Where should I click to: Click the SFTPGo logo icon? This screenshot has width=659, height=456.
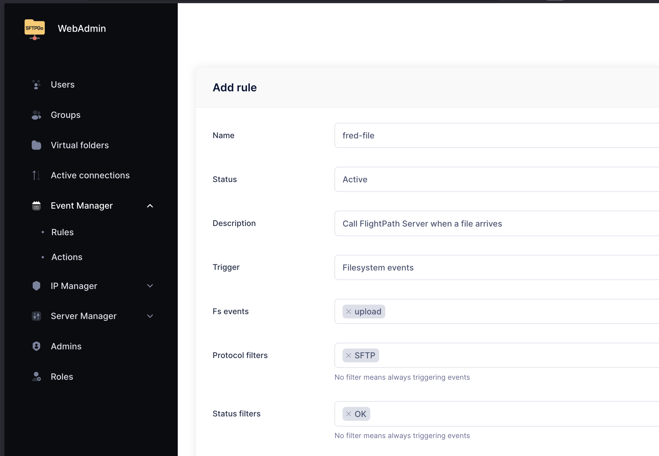point(35,29)
